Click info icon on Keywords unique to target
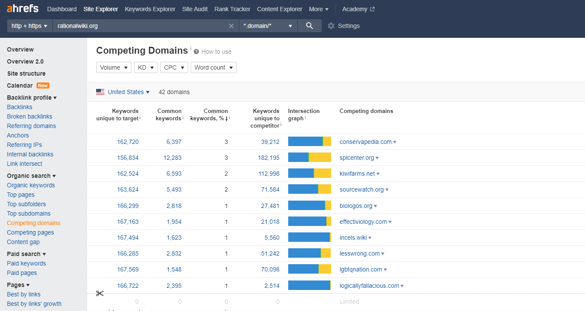 [140, 117]
